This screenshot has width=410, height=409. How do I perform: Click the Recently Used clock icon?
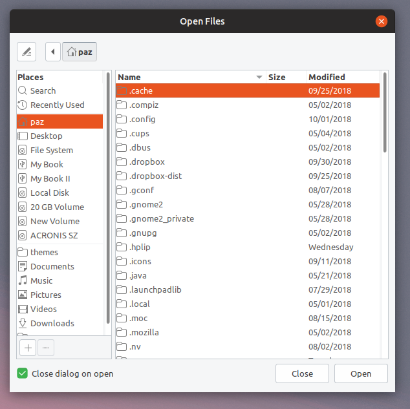[23, 105]
